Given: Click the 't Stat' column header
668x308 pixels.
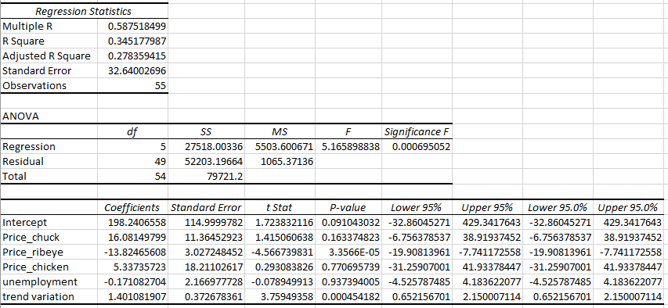Looking at the screenshot, I should point(280,208).
